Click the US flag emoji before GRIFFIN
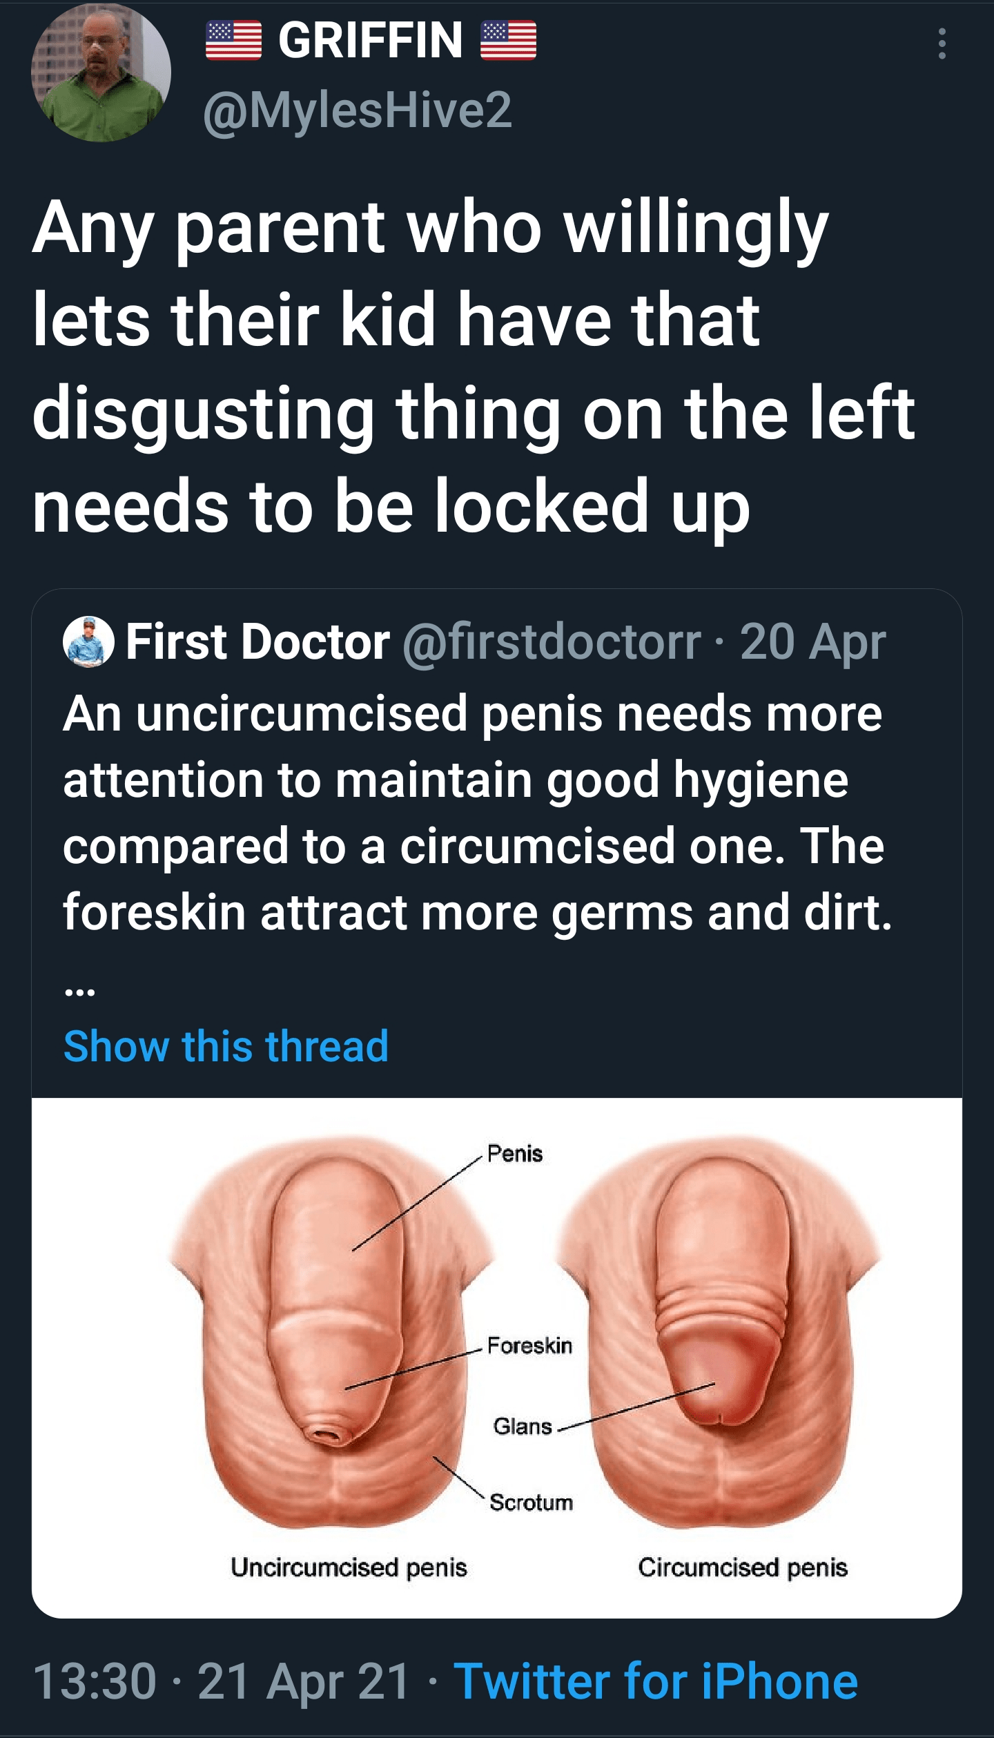 [233, 41]
